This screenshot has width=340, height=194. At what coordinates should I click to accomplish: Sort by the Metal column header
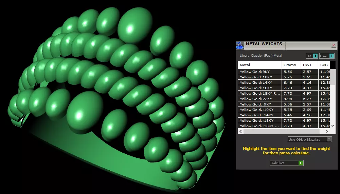[260, 65]
